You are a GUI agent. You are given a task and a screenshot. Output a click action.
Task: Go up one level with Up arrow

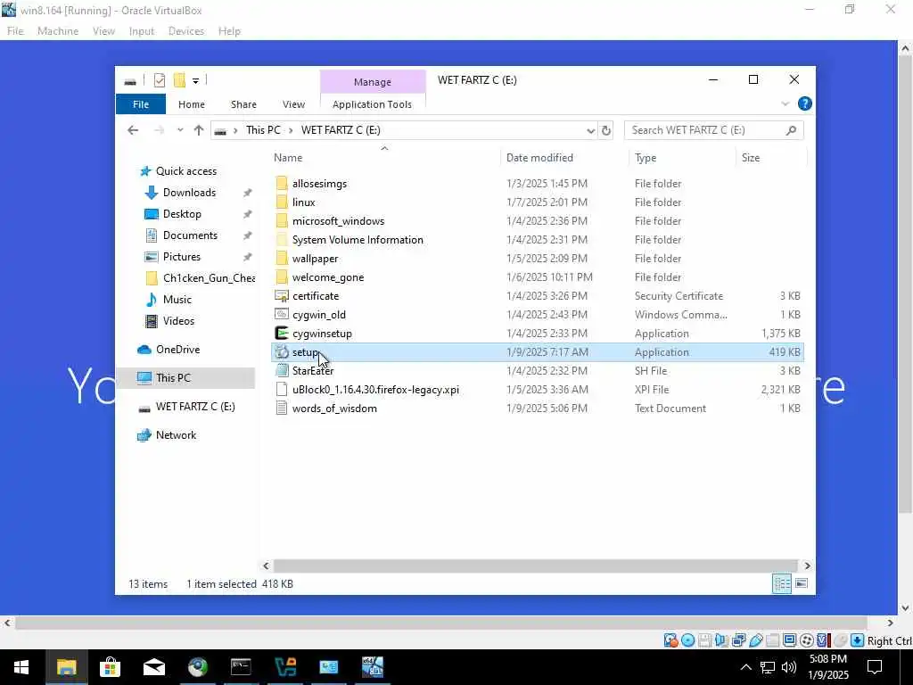point(199,130)
